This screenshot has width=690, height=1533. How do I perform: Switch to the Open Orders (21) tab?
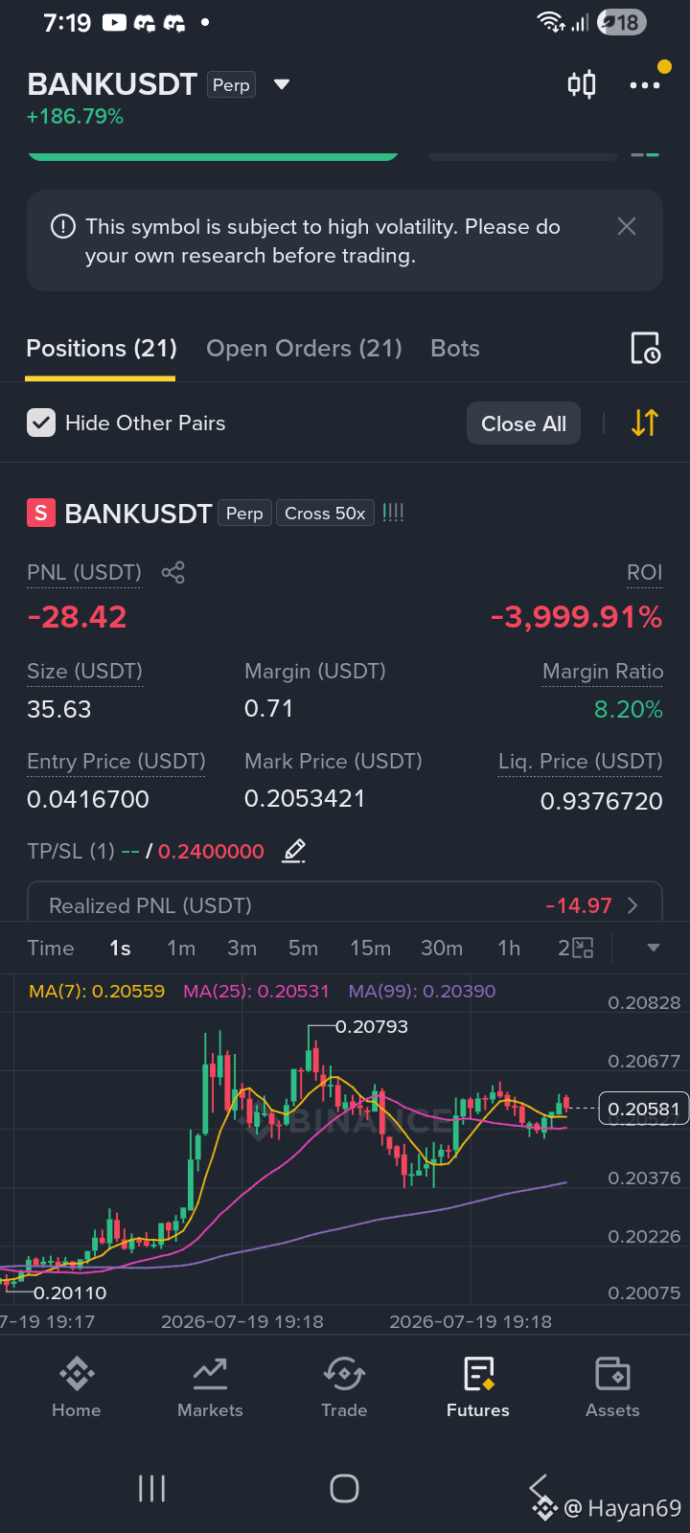[304, 349]
